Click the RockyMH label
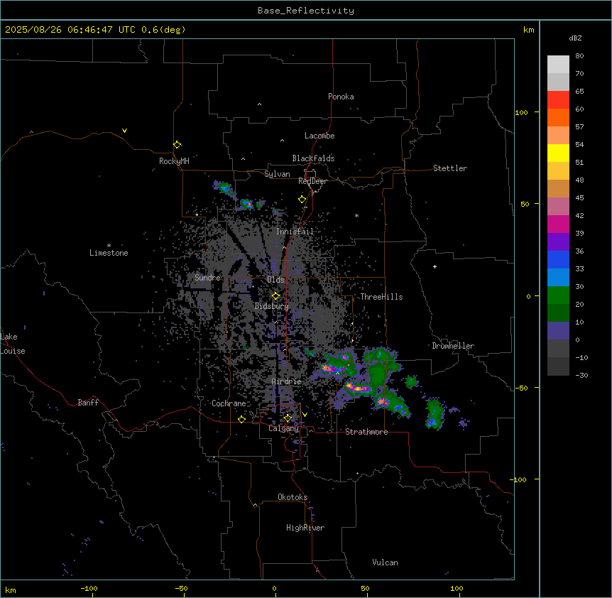Screen dimensions: 612x598 [x=174, y=161]
